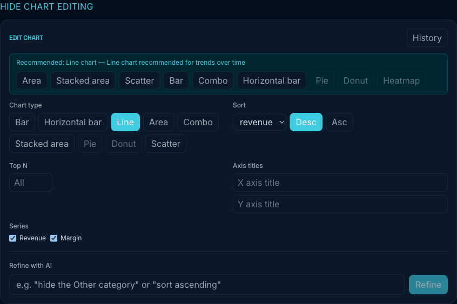Click the Recommended Line chart message text

tap(131, 63)
